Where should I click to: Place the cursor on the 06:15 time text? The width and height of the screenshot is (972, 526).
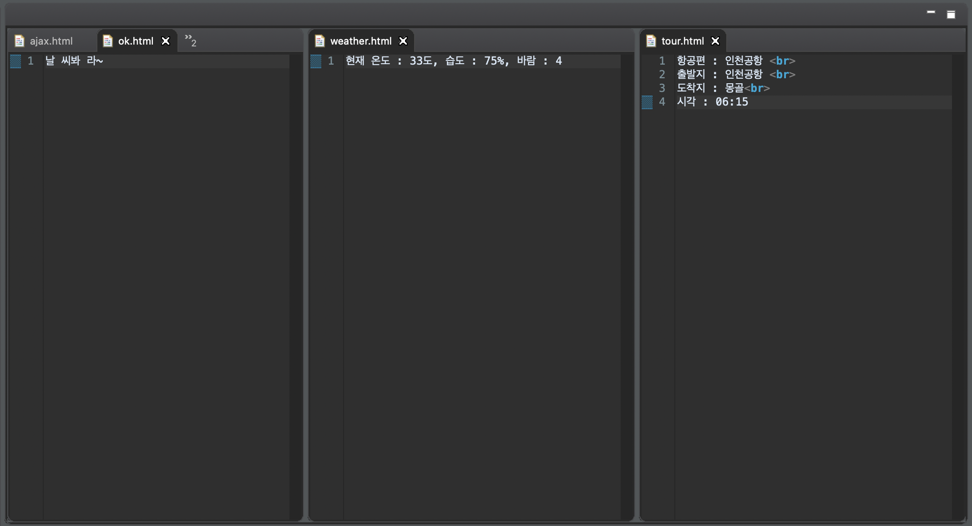click(731, 102)
